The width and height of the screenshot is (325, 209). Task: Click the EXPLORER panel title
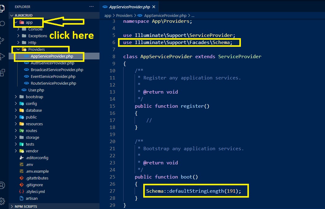tap(22, 7)
